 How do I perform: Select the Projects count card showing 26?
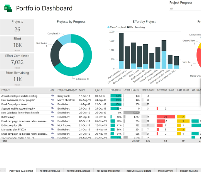(17, 27)
